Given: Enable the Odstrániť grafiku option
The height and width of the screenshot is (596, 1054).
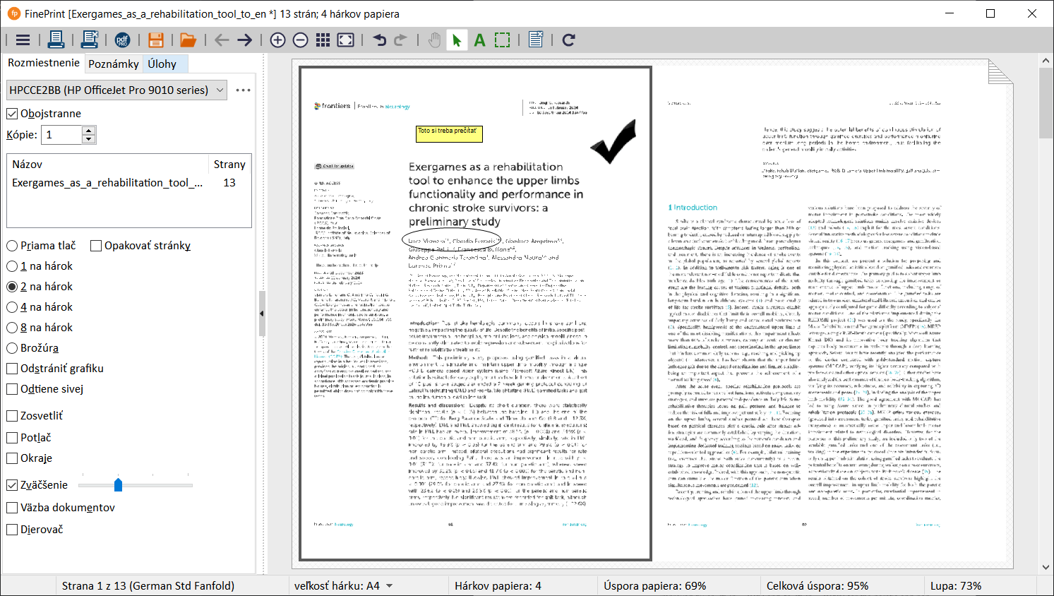Looking at the screenshot, I should pos(12,369).
